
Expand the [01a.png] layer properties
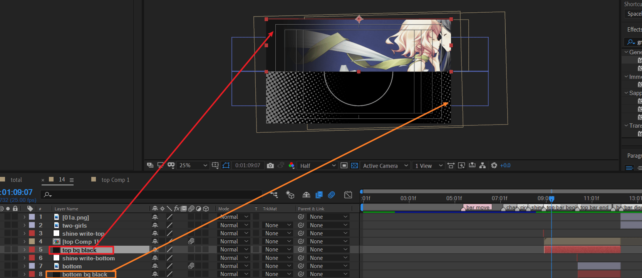pos(24,217)
